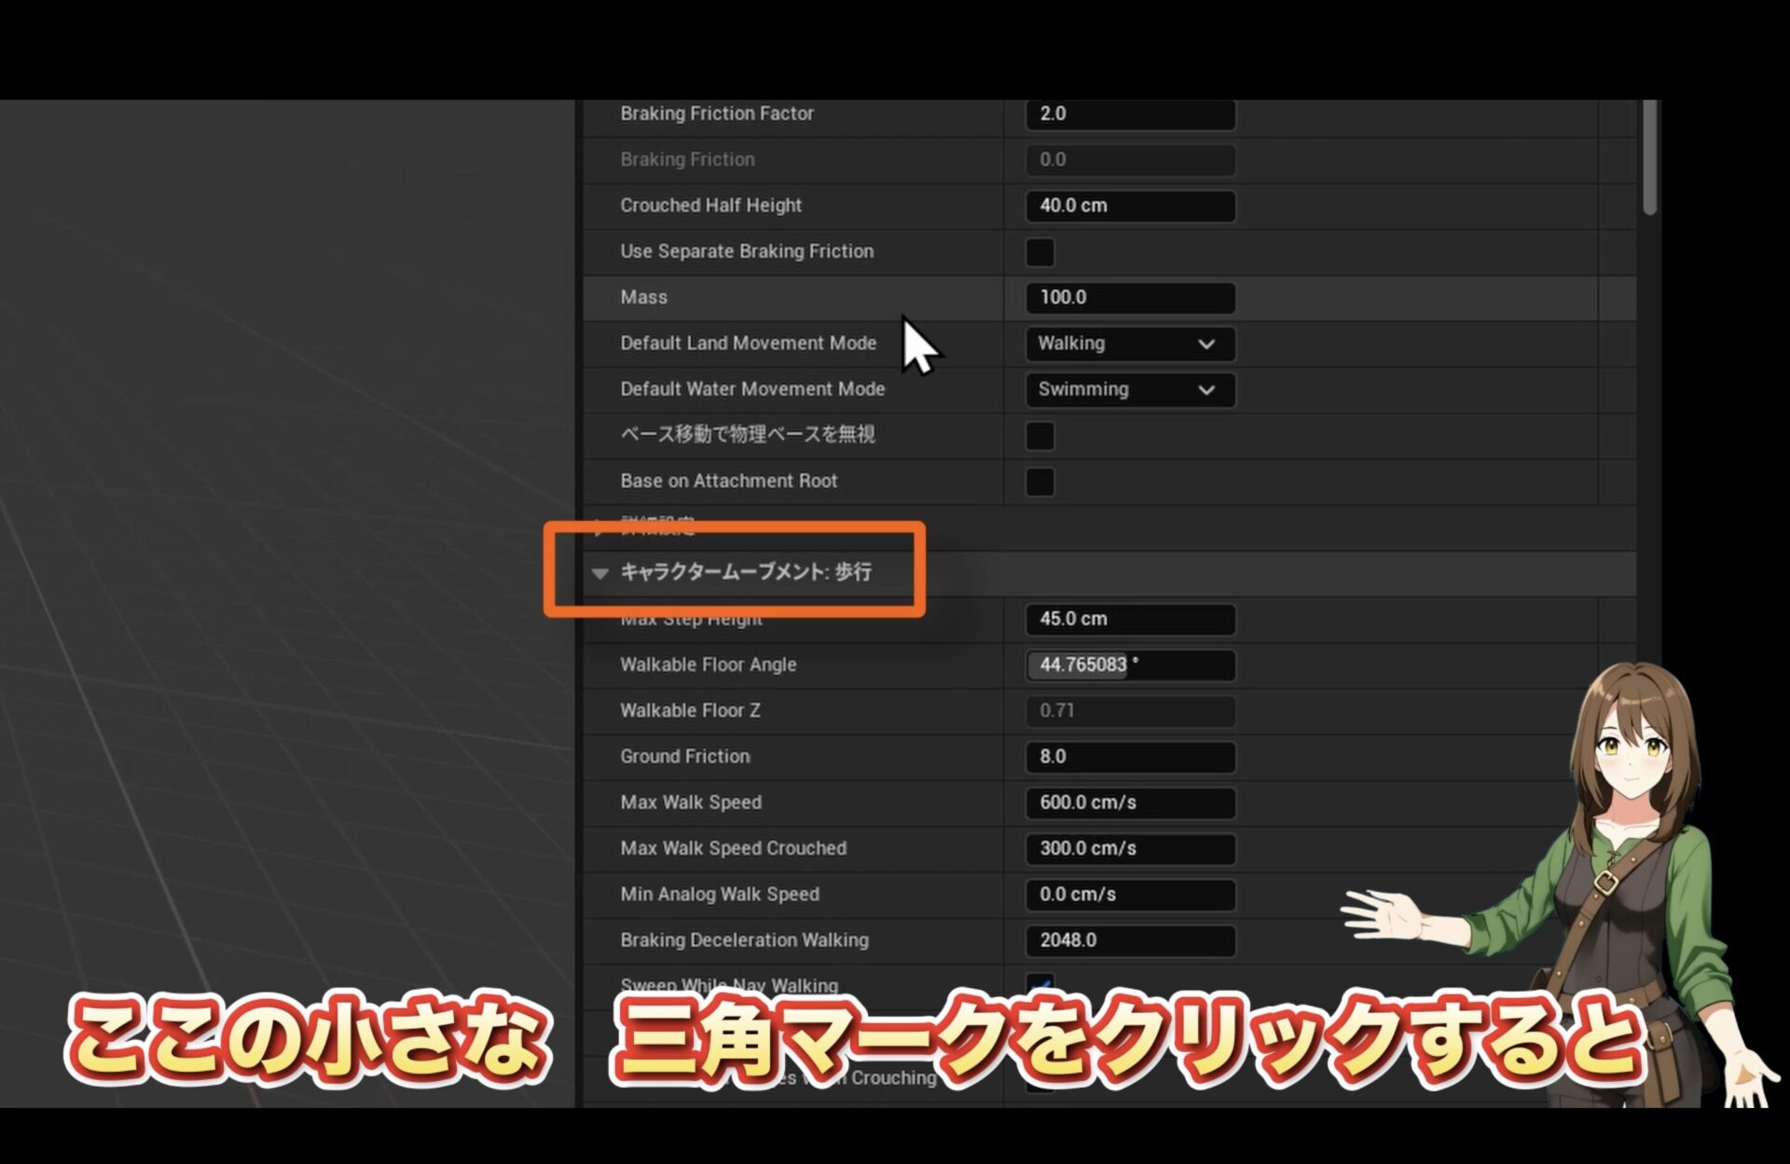Collapse the キャラクタームーブメント: 歩行 section triangle

[600, 573]
